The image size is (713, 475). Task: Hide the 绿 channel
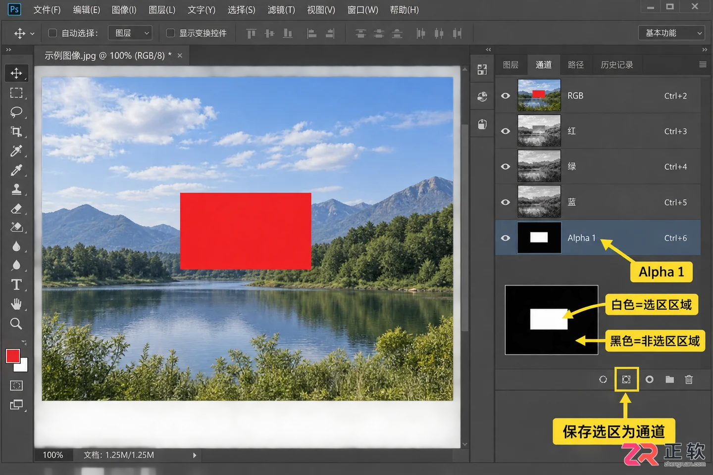[506, 166]
